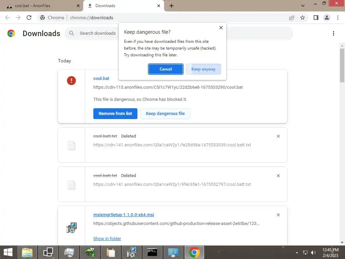Open the Downloads page three-dot menu
The image size is (345, 259).
click(x=334, y=33)
